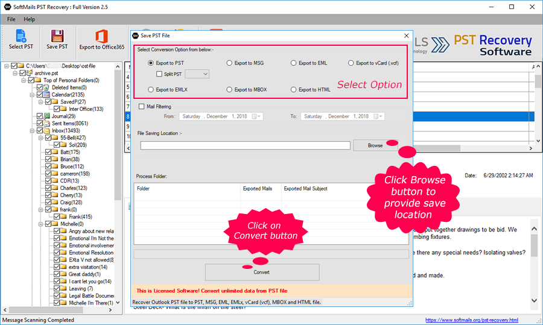Click the Sent Items folder icon
This screenshot has width=543, height=325.
coord(46,123)
